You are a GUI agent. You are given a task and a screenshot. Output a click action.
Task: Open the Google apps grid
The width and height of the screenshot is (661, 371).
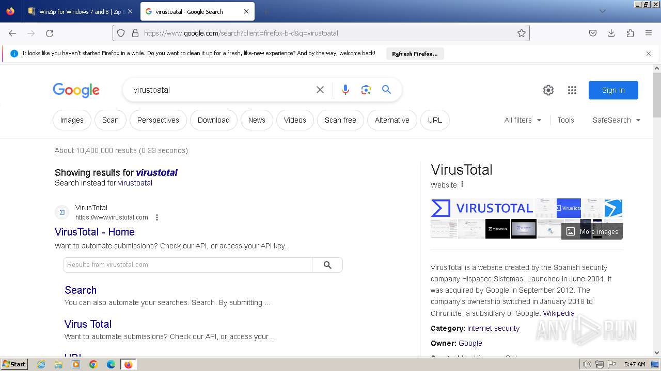pos(572,90)
